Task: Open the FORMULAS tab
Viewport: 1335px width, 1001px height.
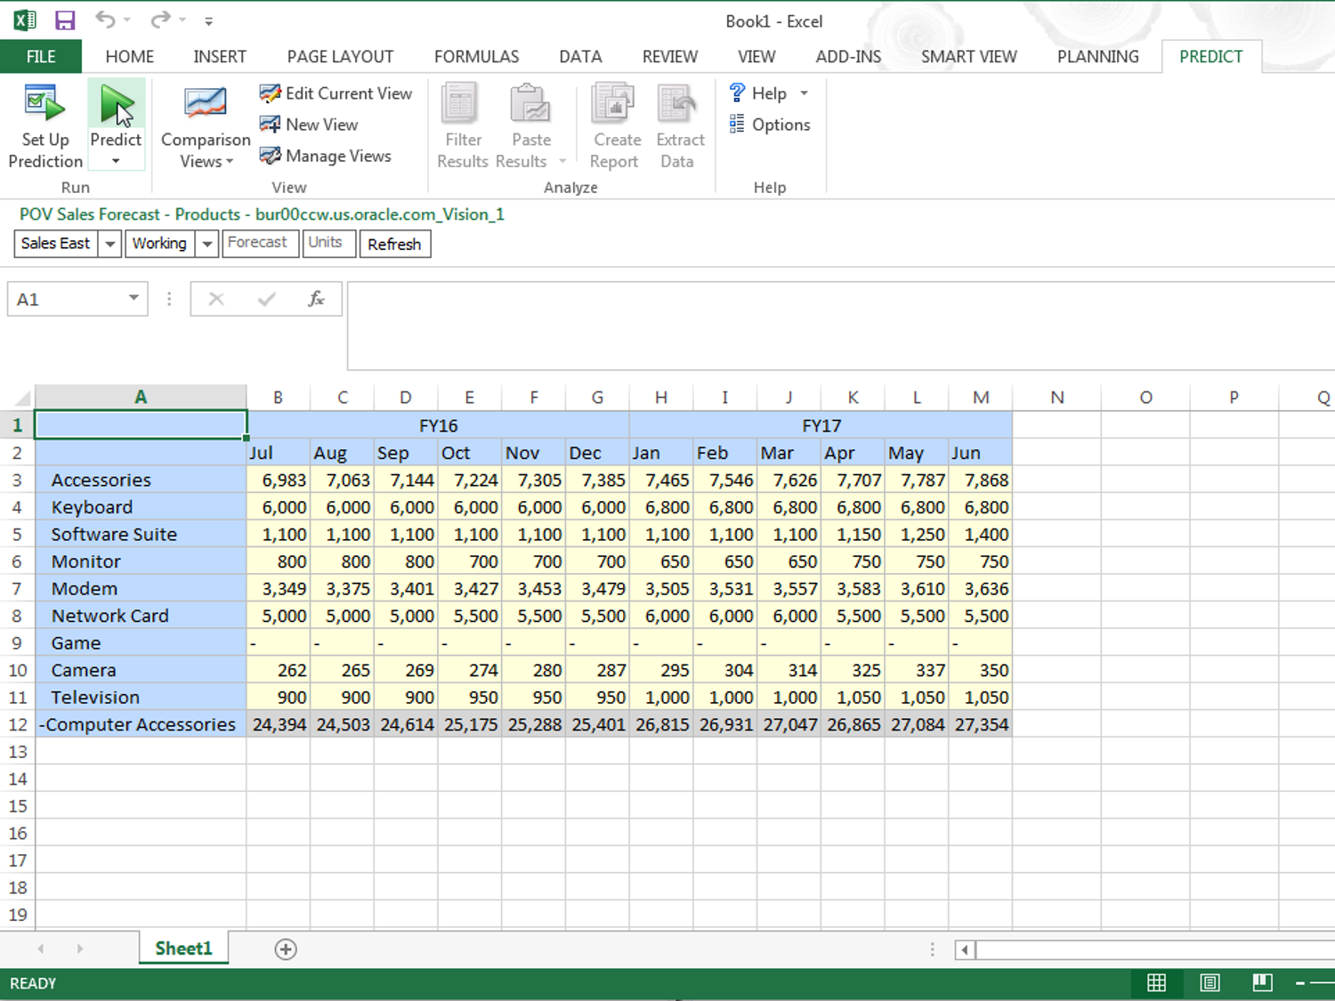Action: [x=476, y=57]
